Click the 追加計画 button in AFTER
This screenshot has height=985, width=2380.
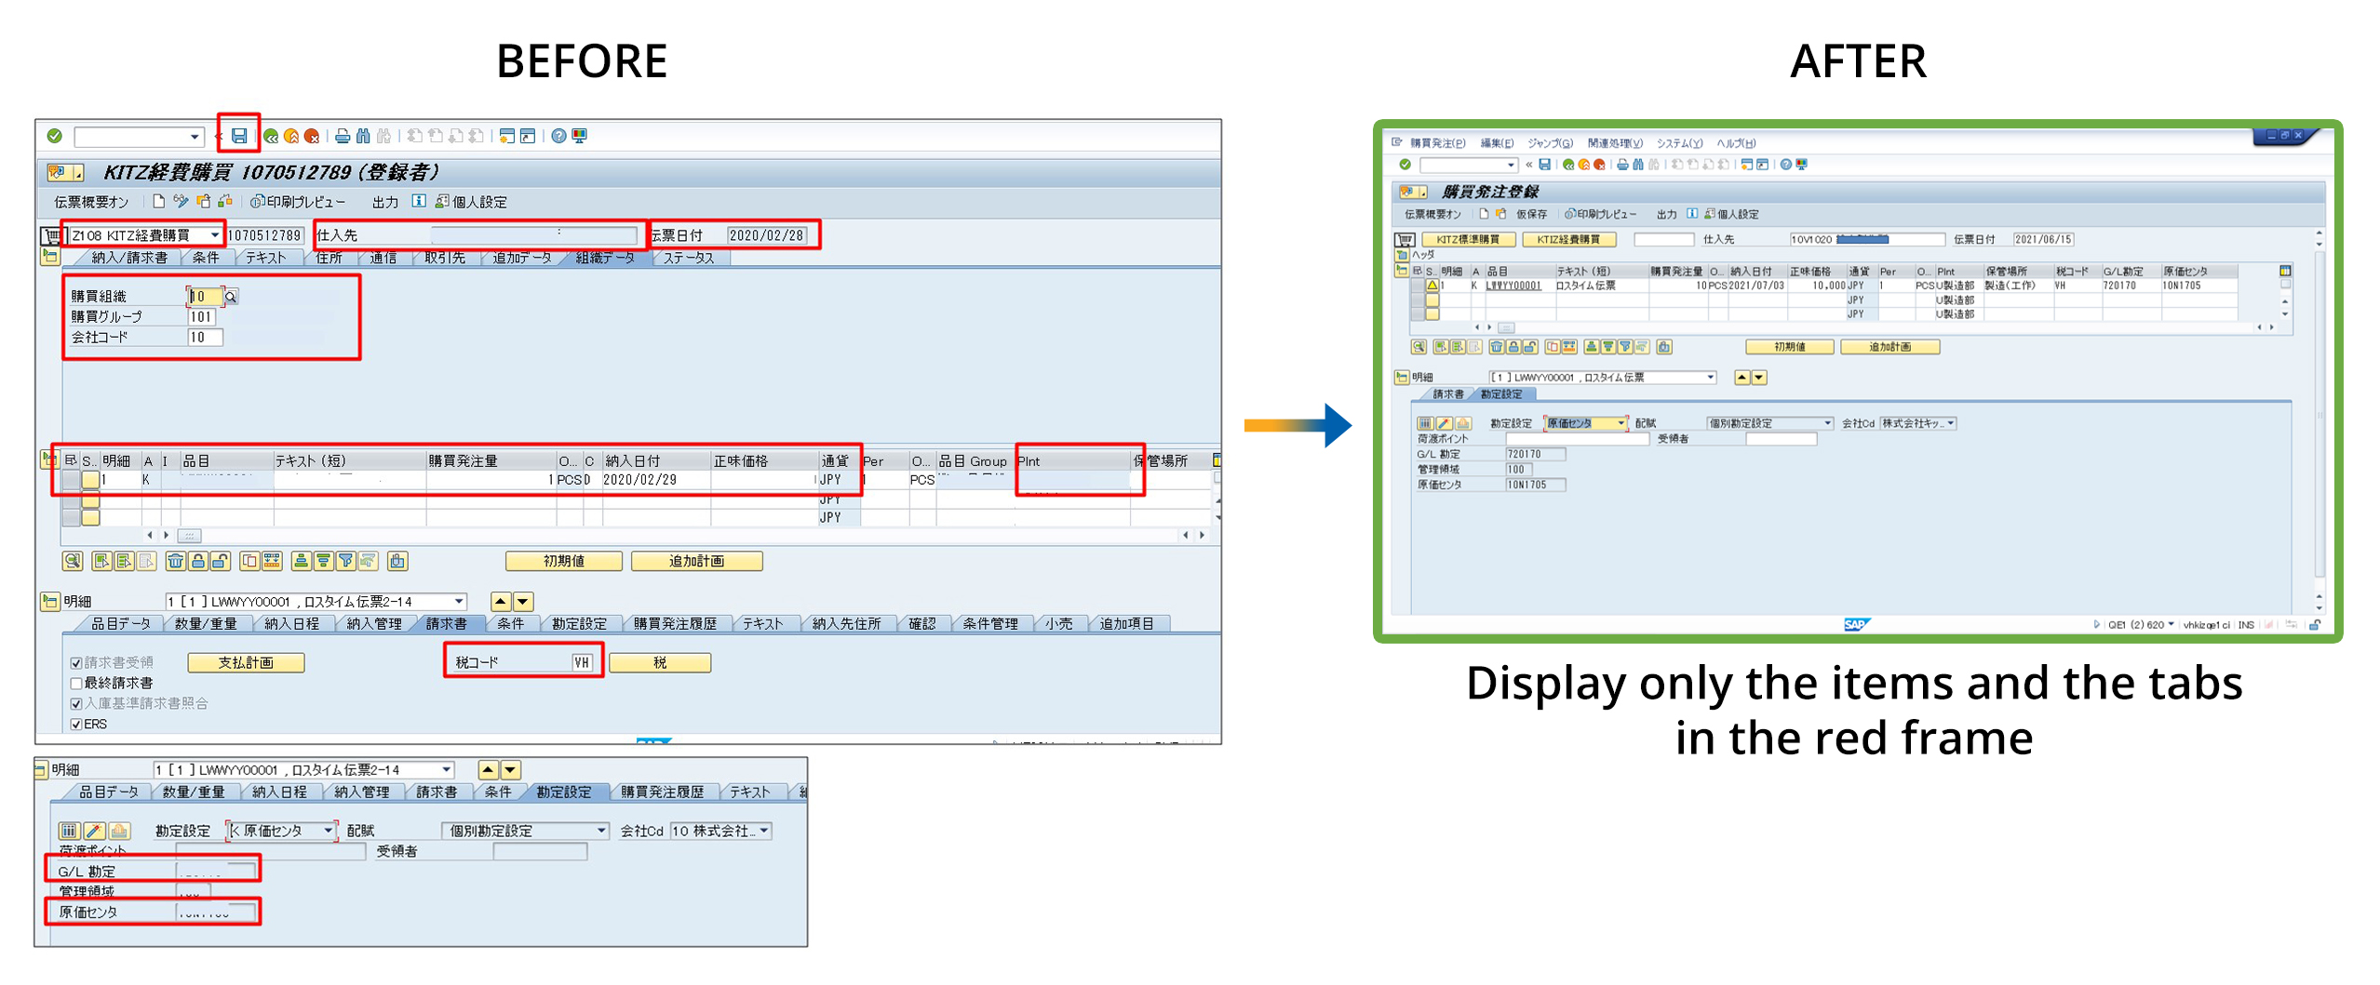point(1889,347)
